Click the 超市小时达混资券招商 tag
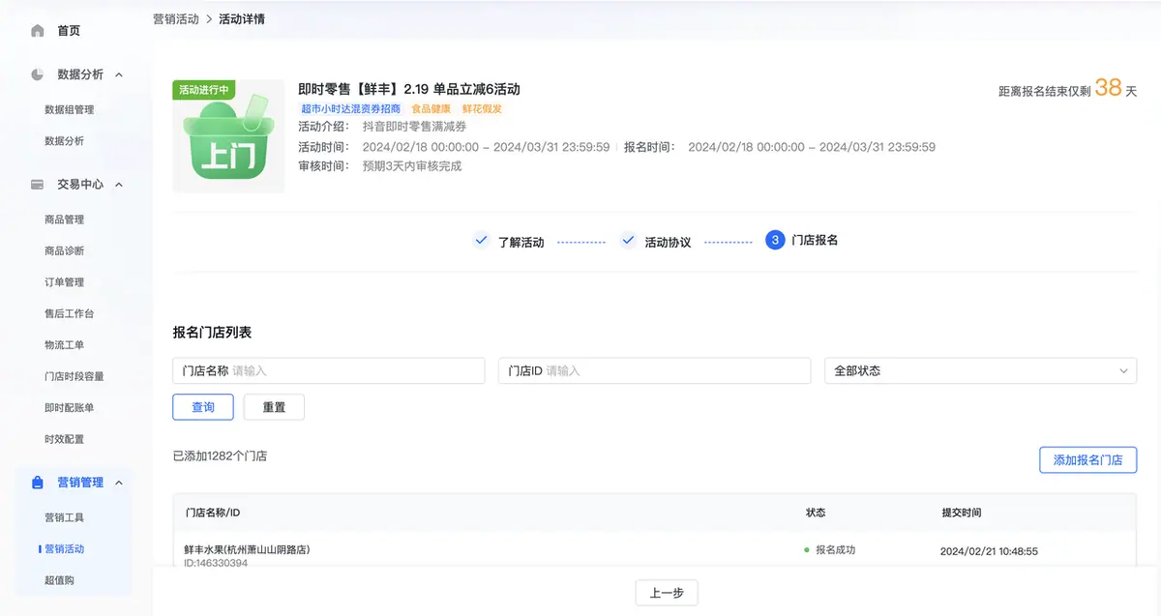 350,109
